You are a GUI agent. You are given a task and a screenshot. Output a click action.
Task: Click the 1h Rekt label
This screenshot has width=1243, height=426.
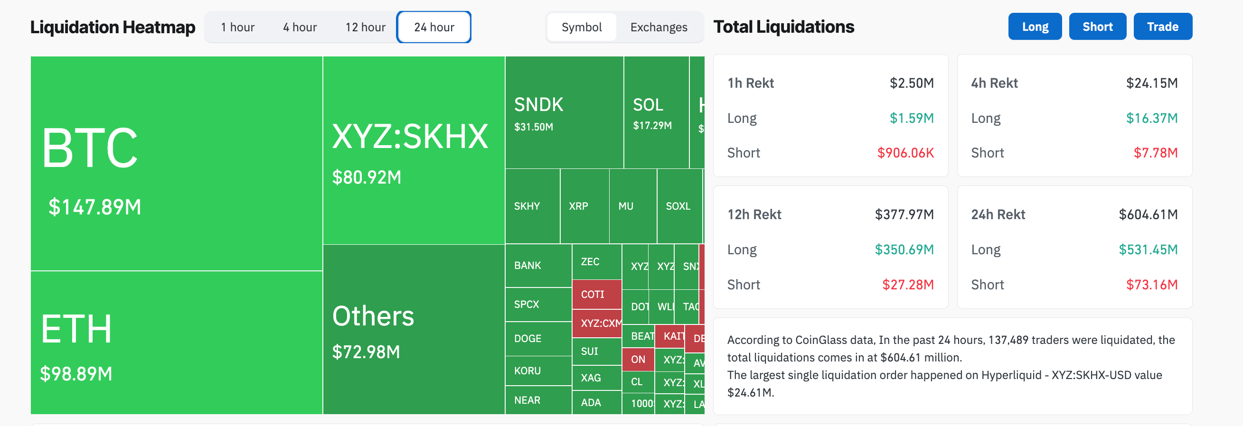750,83
